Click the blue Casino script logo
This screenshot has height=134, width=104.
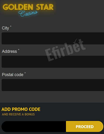(28, 14)
